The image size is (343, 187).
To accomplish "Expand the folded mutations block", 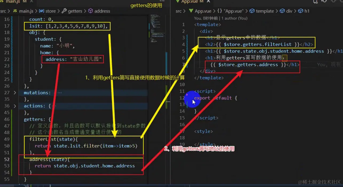I will [15, 93].
